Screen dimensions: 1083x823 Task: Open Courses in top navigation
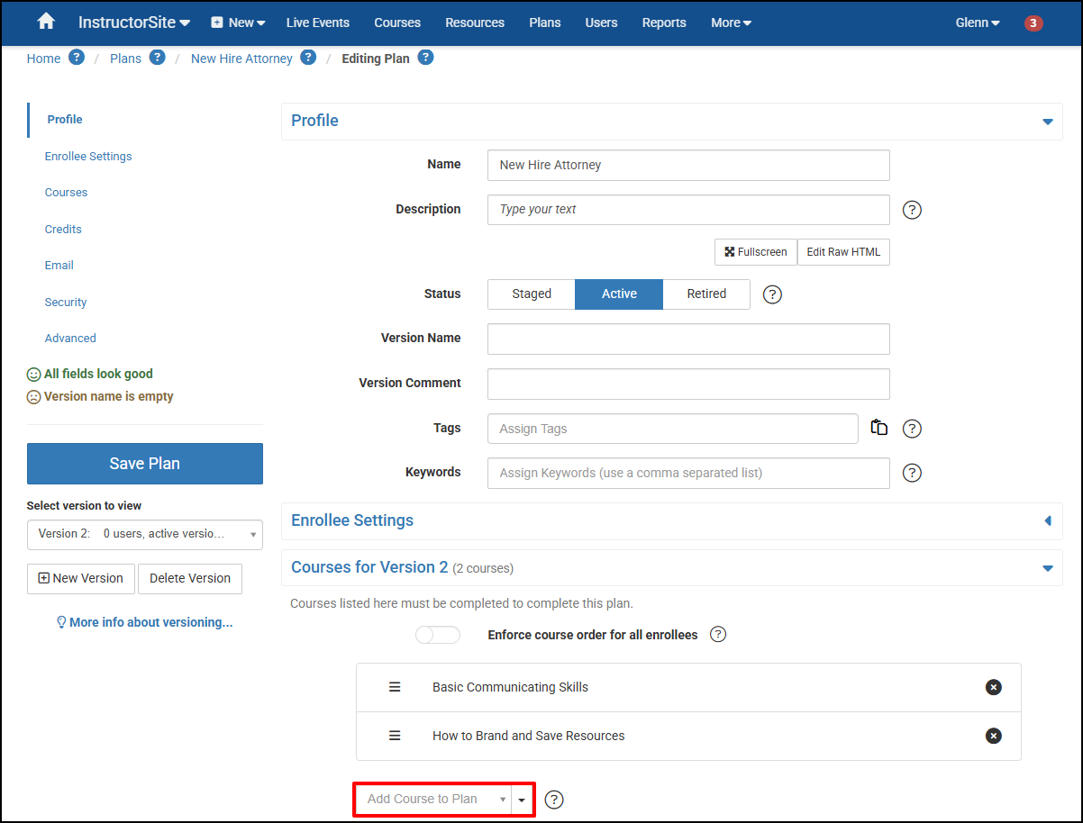pyautogui.click(x=397, y=23)
